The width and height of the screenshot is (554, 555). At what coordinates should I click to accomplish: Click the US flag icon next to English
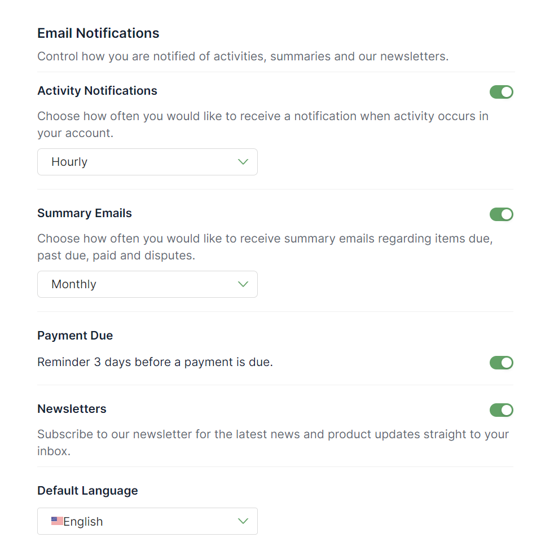pos(57,521)
